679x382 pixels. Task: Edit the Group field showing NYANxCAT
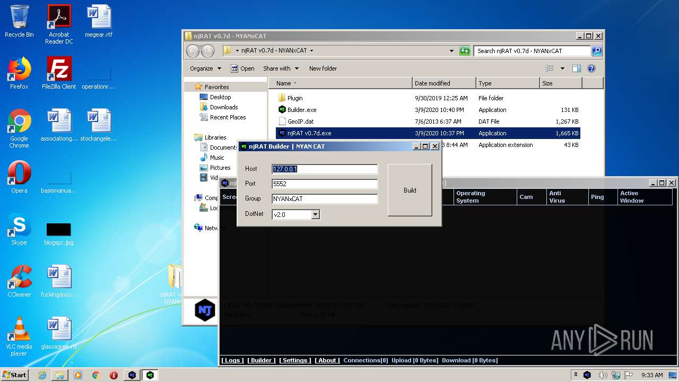325,199
